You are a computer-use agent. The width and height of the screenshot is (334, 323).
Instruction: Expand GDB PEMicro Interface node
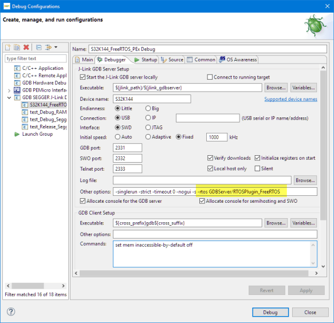point(9,90)
